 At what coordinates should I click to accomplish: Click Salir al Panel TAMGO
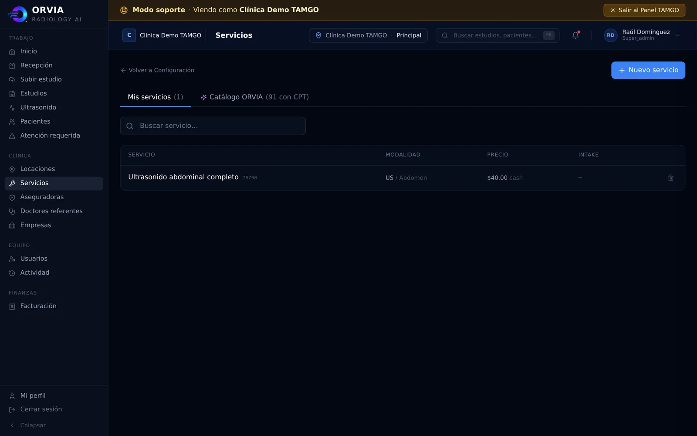pyautogui.click(x=644, y=10)
